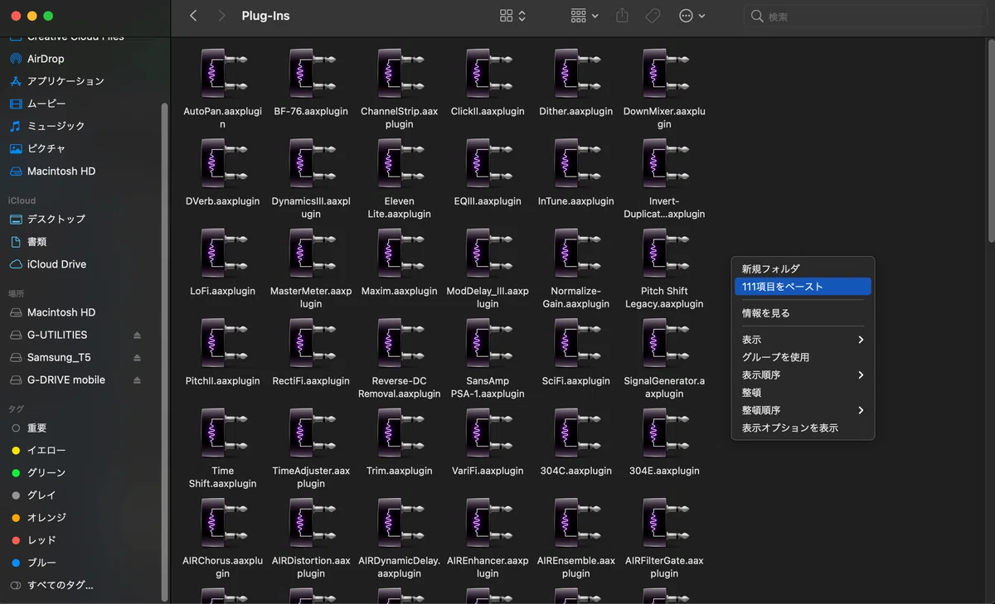Click the sidebar vertical scrollbar
This screenshot has width=995, height=604.
pos(164,351)
